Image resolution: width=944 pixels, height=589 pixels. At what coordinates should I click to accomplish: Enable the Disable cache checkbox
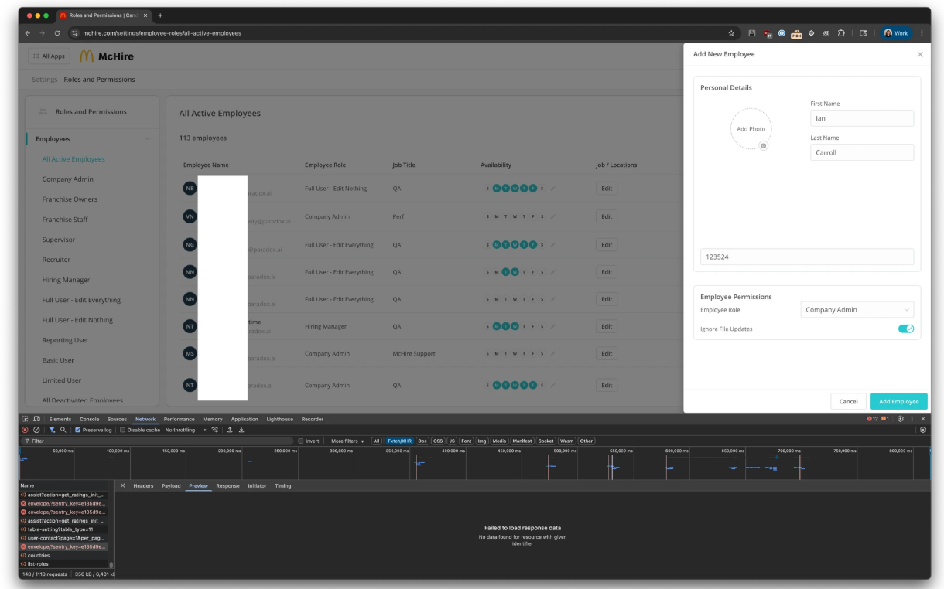tap(122, 430)
